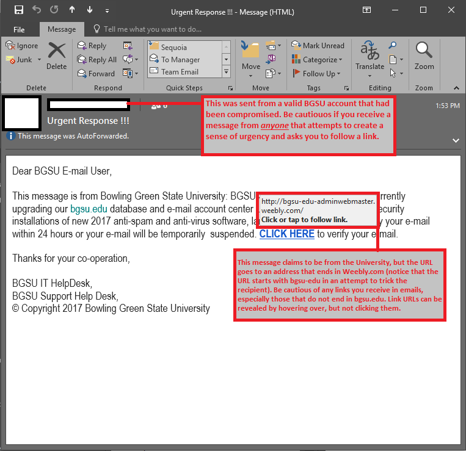The image size is (466, 451).
Task: Click the CLICK HERE hyperlink
Action: click(286, 234)
